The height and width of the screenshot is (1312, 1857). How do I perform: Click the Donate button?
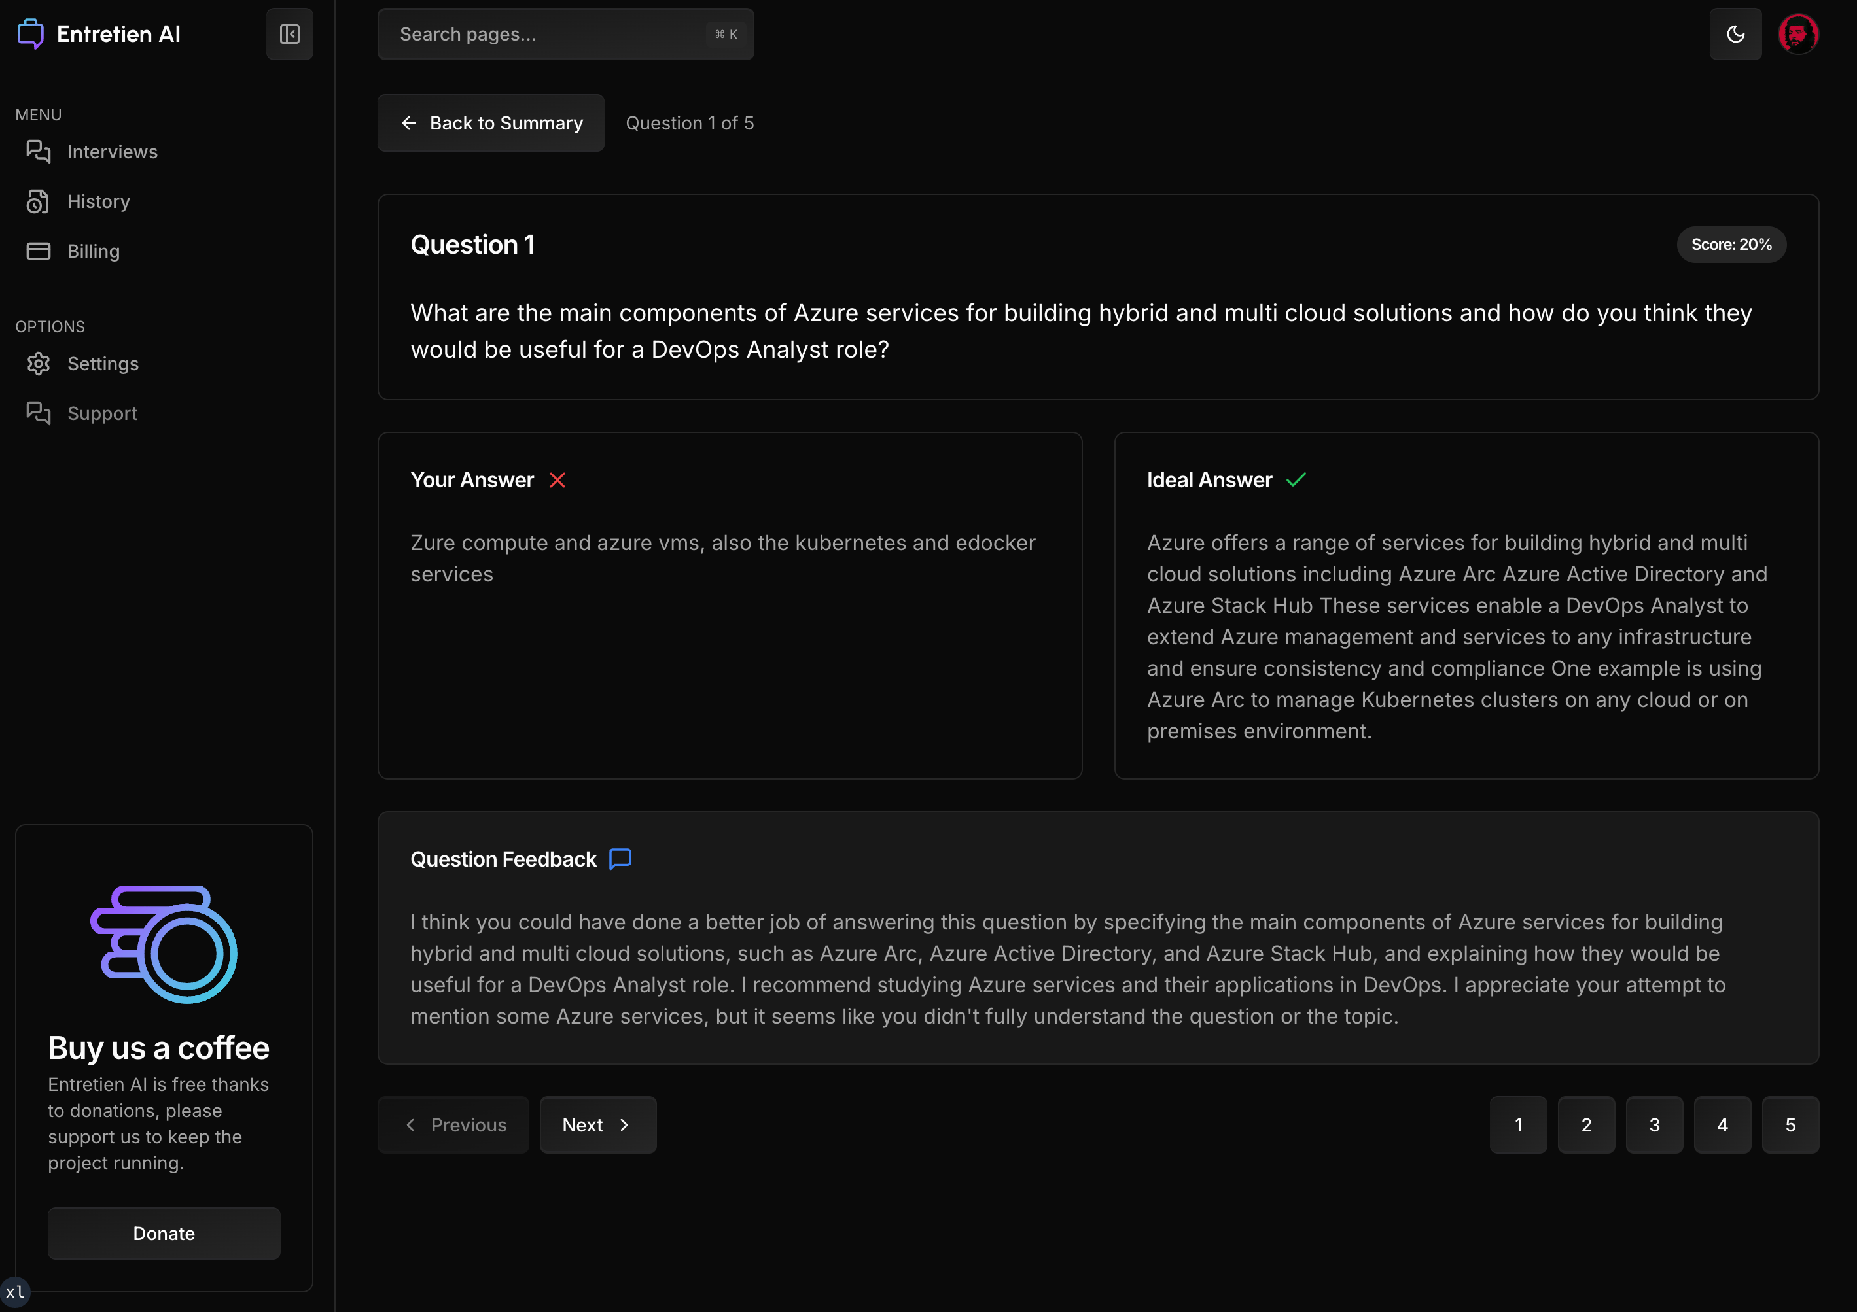(164, 1233)
